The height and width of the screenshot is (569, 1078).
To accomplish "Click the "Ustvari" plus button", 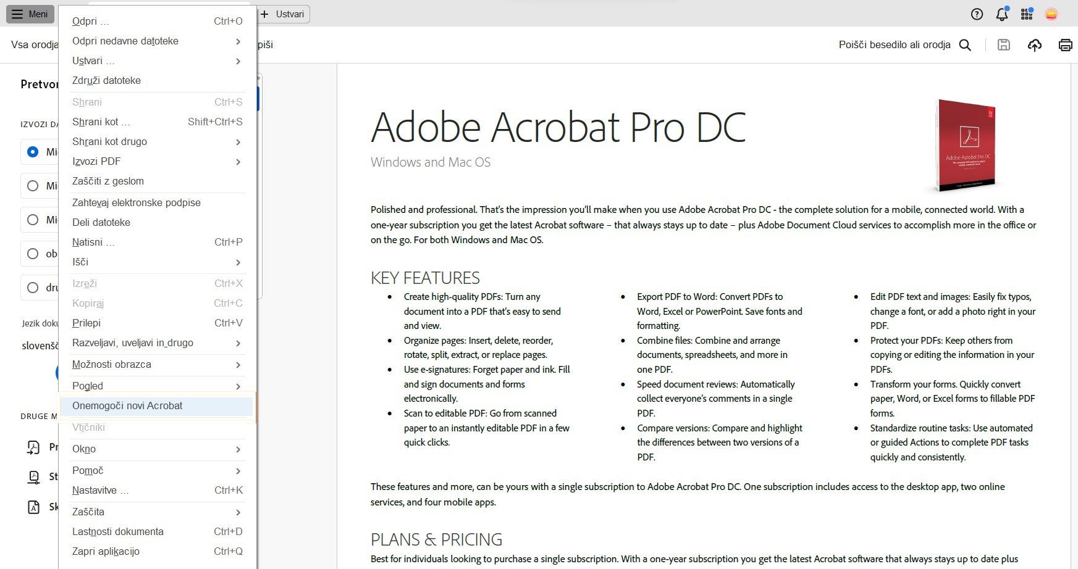I will pyautogui.click(x=283, y=14).
